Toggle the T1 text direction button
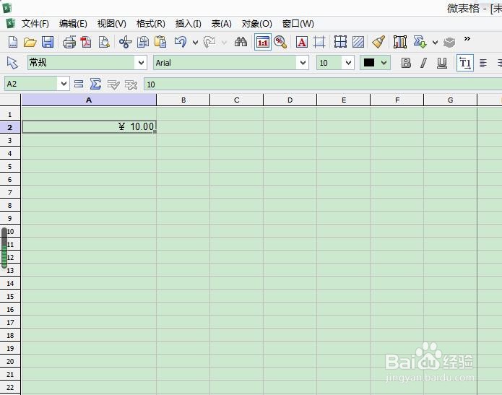 (x=465, y=63)
